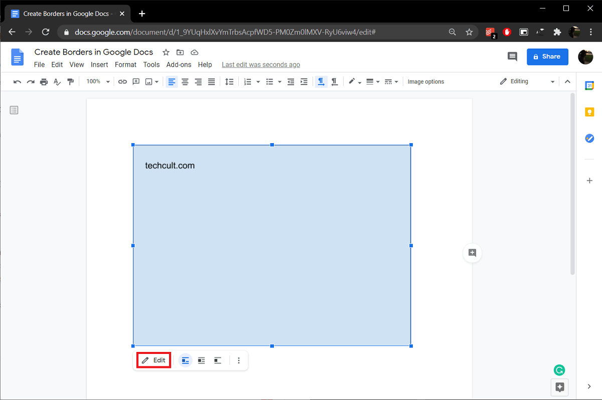Open the Format menu
This screenshot has width=602, height=400.
pos(125,64)
